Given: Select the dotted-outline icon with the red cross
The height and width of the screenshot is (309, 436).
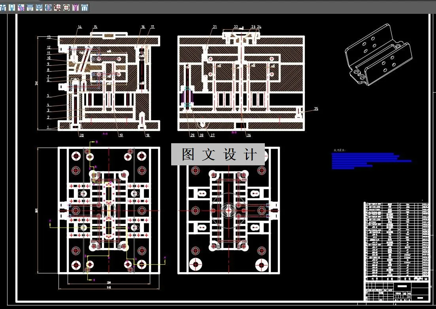Looking at the screenshot, I should click(57, 8).
